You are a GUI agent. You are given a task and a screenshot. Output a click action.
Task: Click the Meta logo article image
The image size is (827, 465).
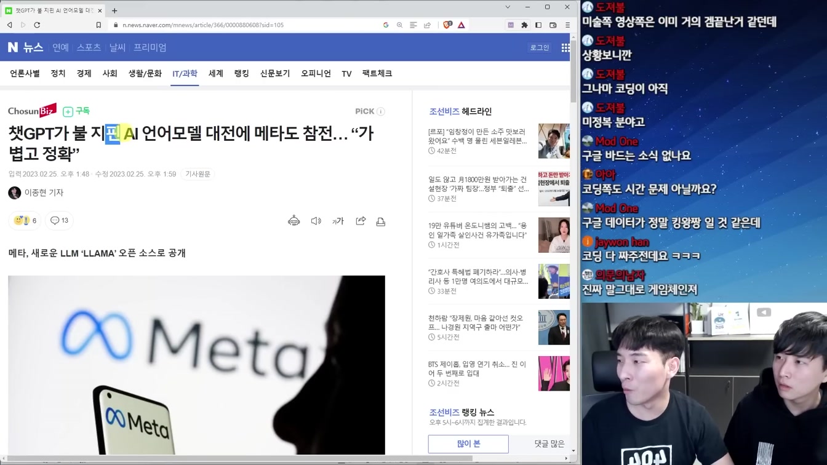point(196,365)
